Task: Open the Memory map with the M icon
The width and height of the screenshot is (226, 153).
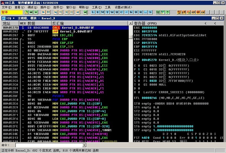Action: point(103,12)
